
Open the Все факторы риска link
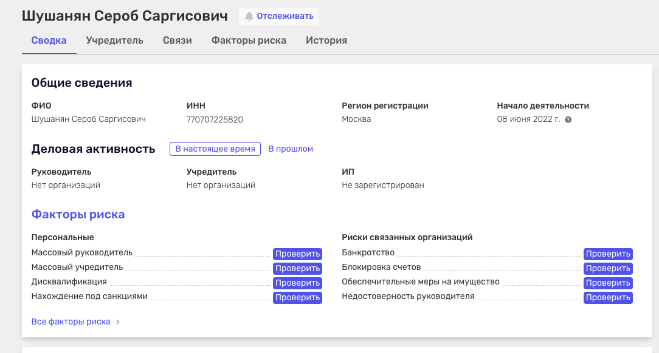70,322
